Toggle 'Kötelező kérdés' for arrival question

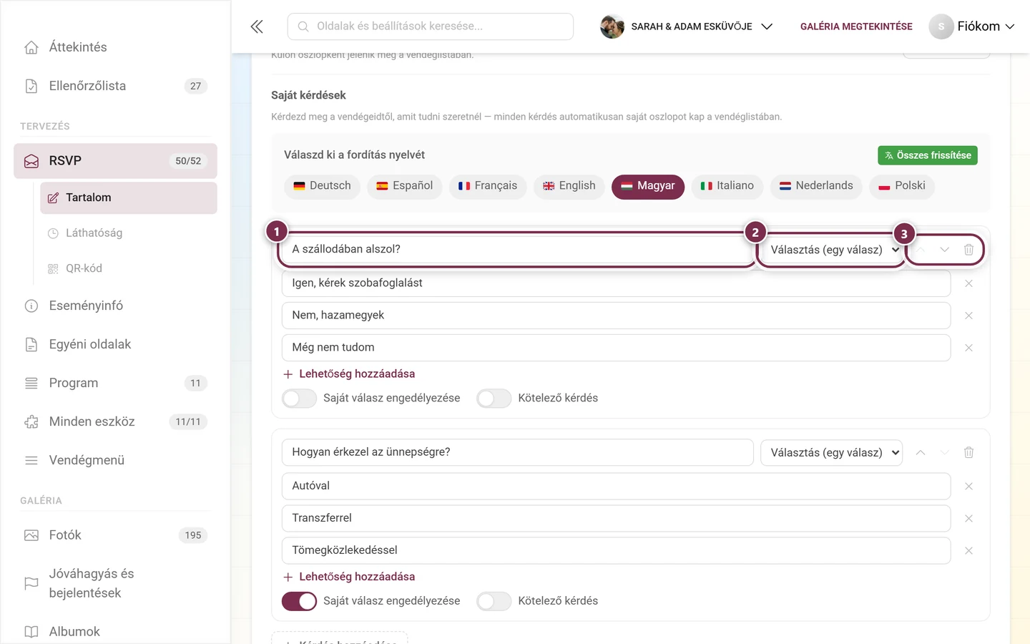(494, 601)
